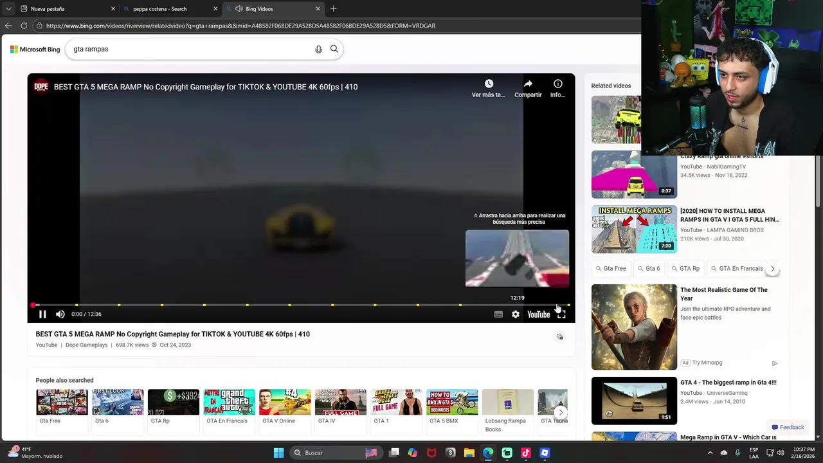Go back in browser history
This screenshot has height=463, width=823.
pyautogui.click(x=8, y=26)
